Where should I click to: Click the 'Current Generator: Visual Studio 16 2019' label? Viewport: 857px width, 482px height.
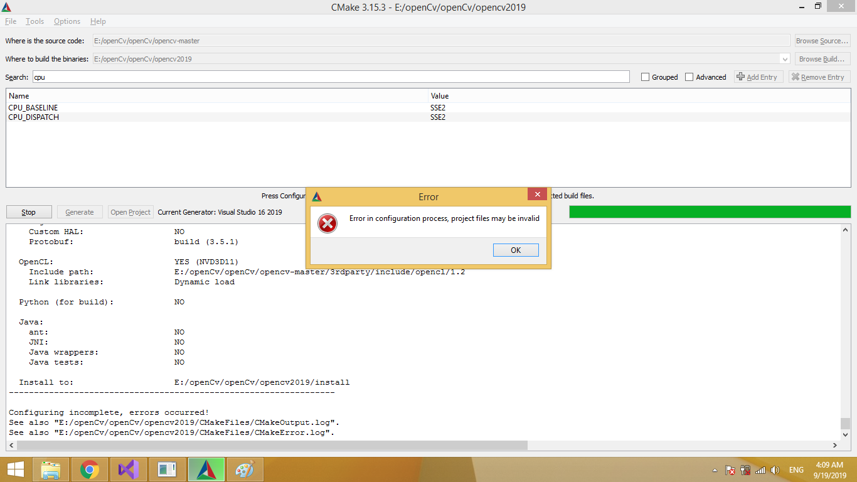tap(220, 212)
